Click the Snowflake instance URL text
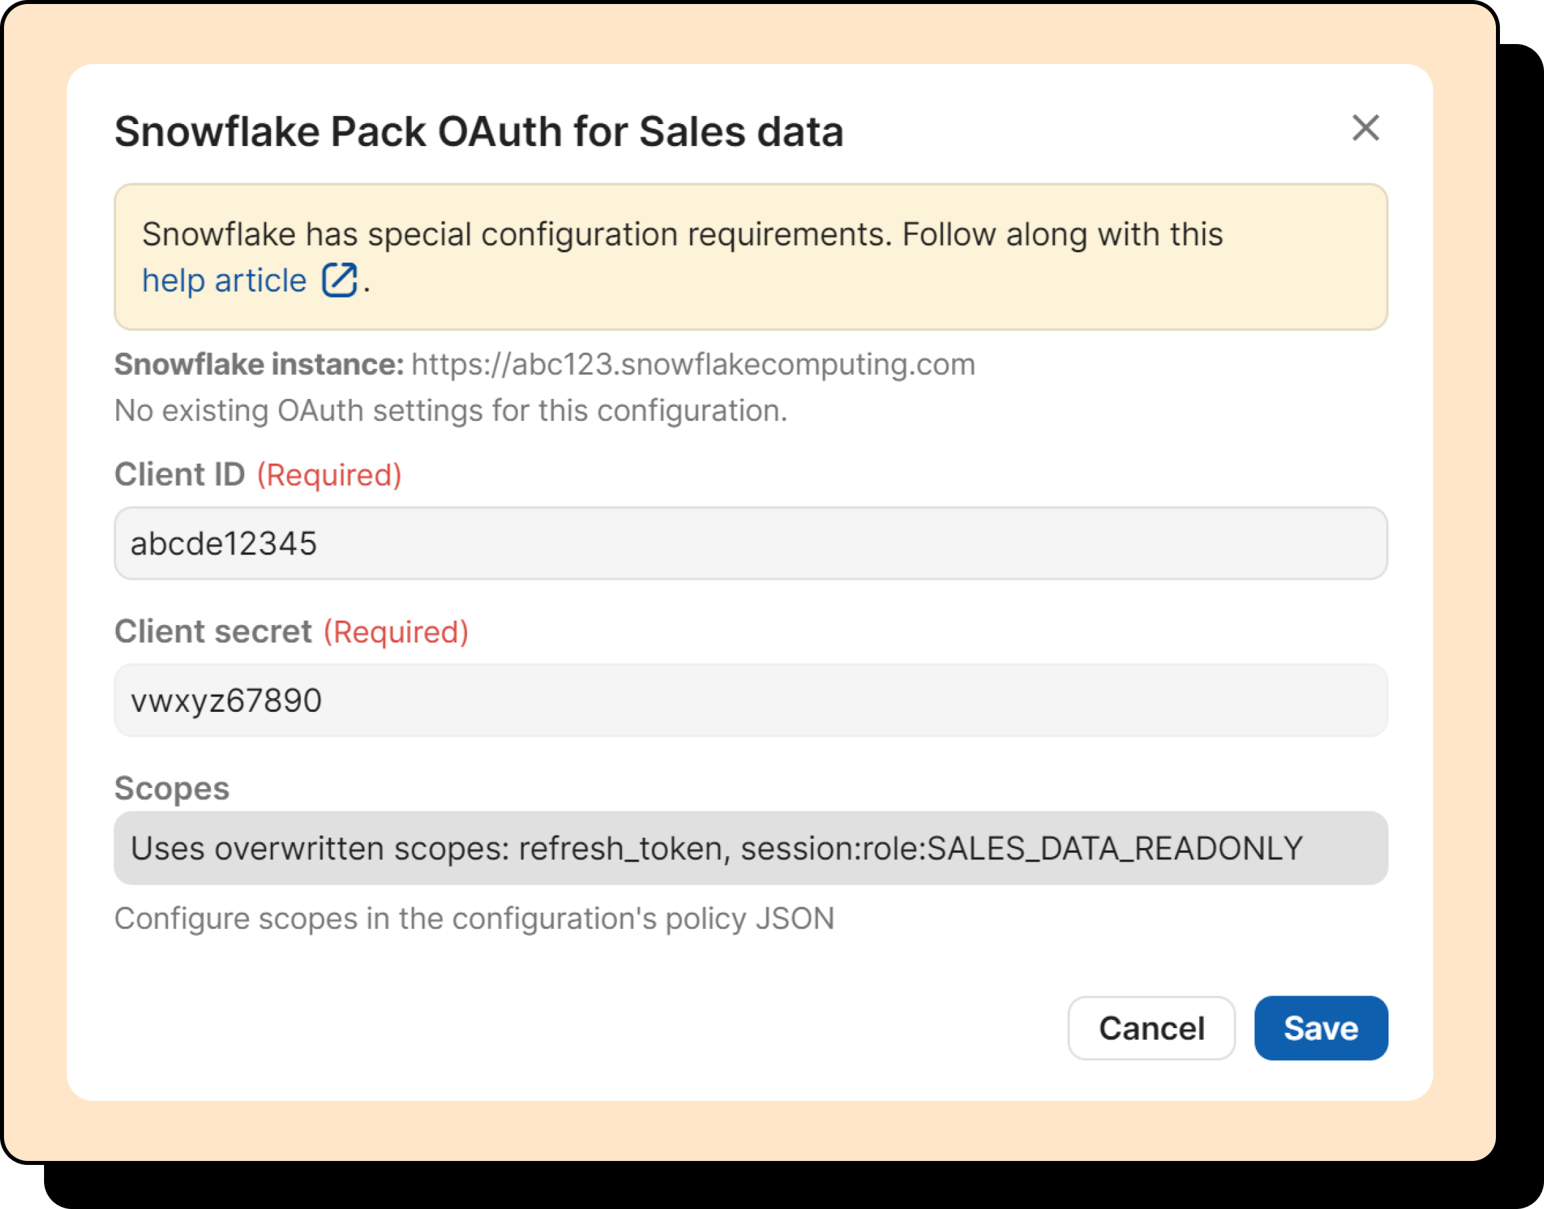 693,364
